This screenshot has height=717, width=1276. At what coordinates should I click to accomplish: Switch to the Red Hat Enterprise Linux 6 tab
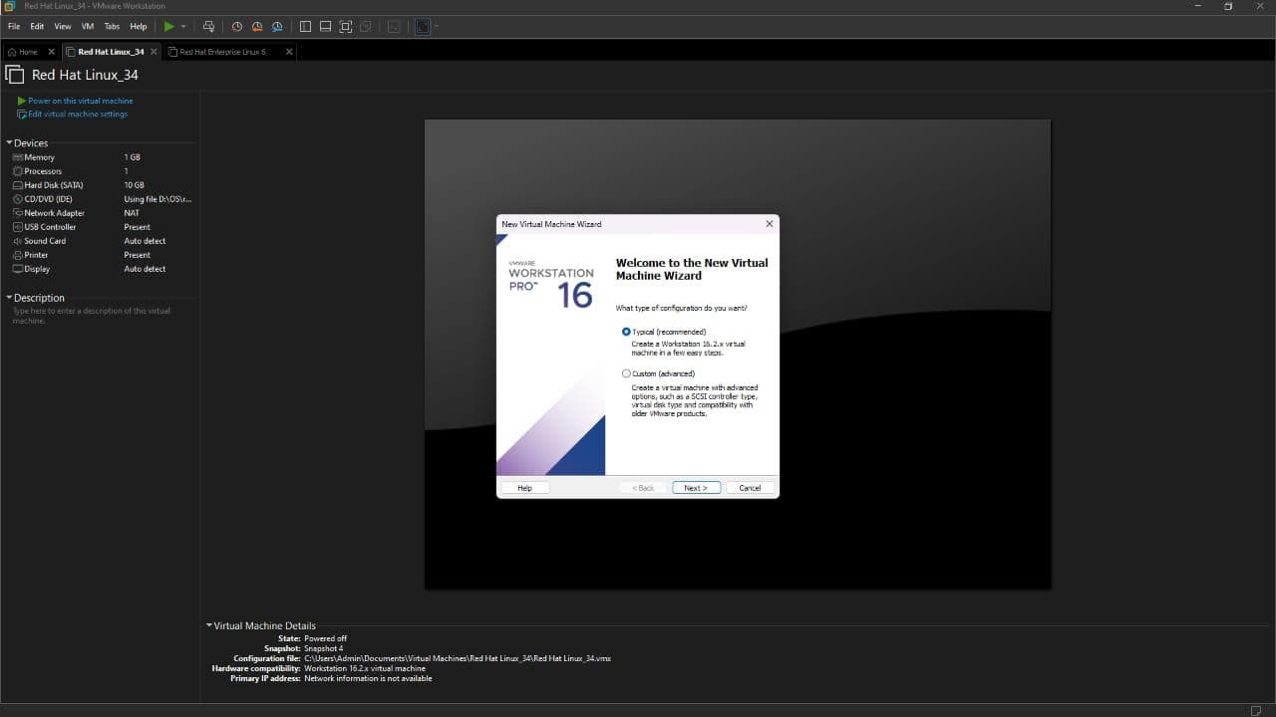coord(223,52)
